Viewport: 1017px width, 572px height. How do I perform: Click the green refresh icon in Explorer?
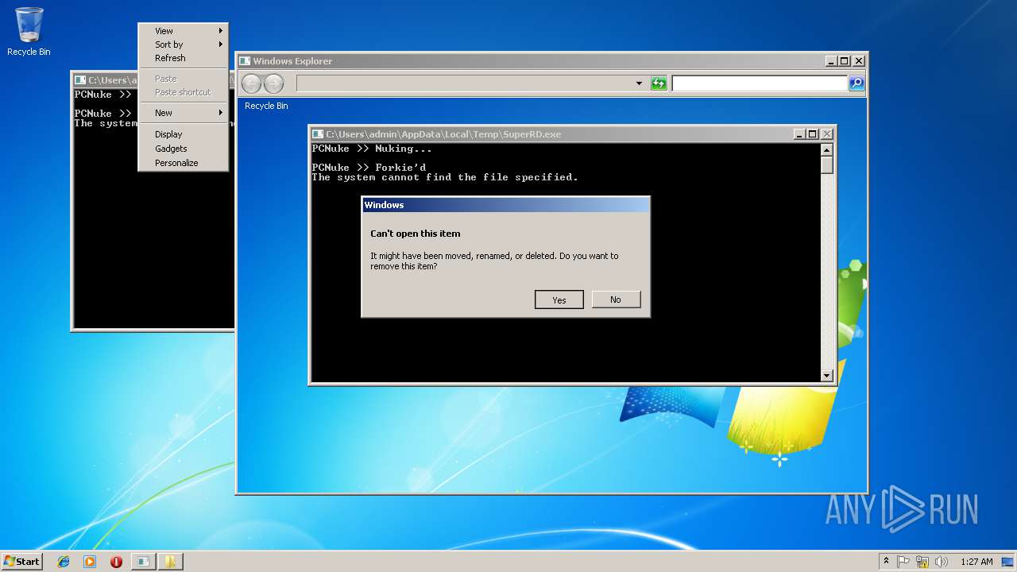coord(659,83)
